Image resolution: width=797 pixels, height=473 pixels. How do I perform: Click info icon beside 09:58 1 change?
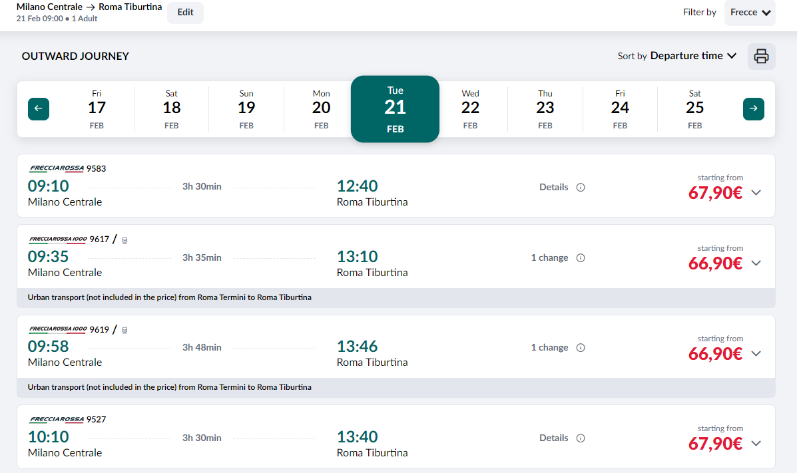581,348
